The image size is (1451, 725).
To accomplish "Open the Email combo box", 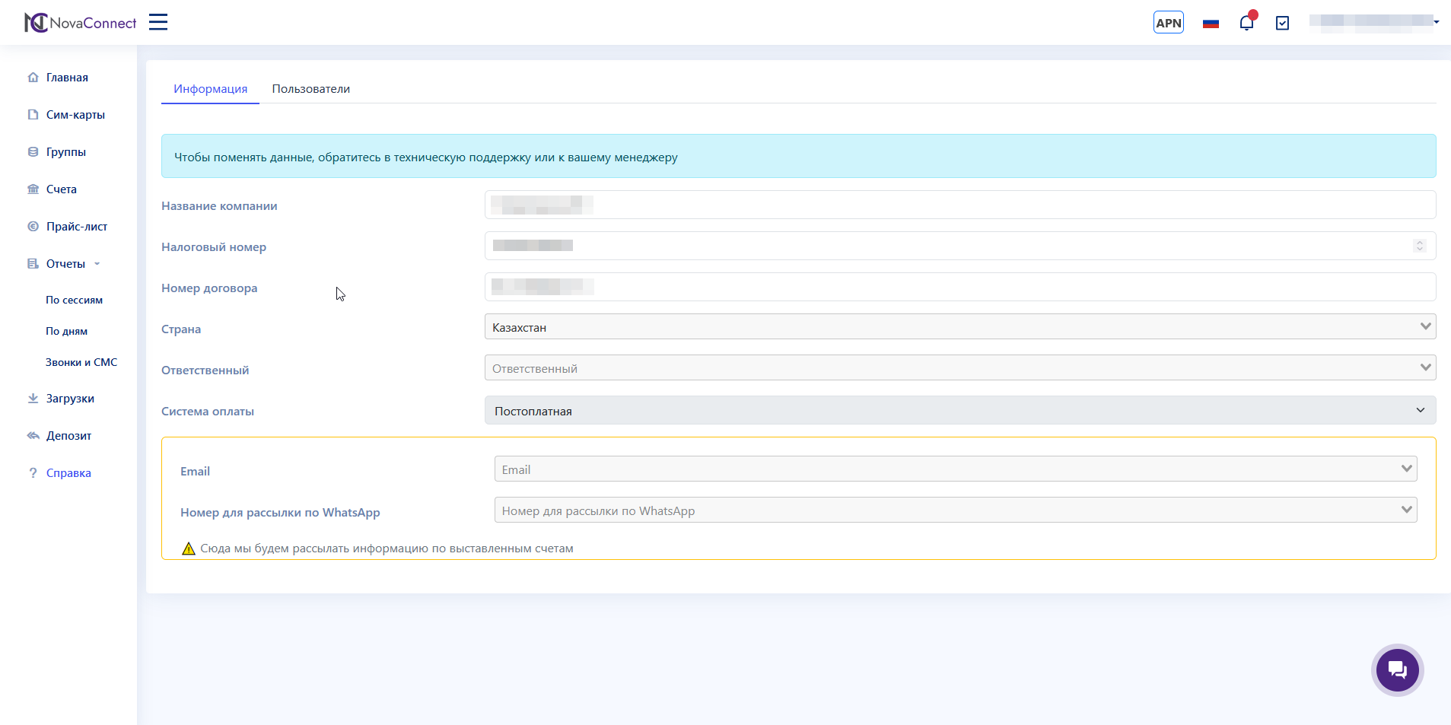I will point(955,469).
